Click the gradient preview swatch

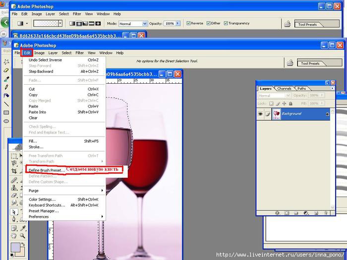(x=46, y=23)
